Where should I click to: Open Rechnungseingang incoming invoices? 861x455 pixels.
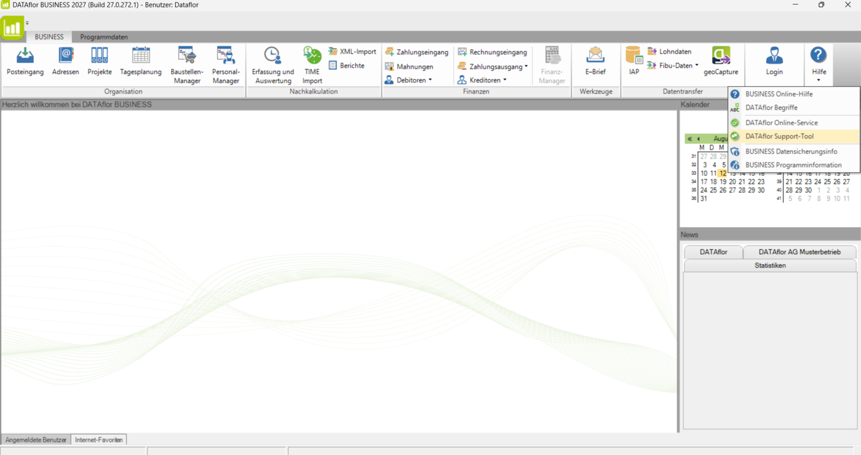[x=493, y=52]
